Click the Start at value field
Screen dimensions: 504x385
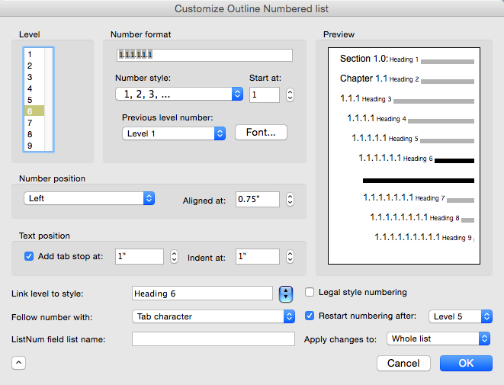[265, 95]
